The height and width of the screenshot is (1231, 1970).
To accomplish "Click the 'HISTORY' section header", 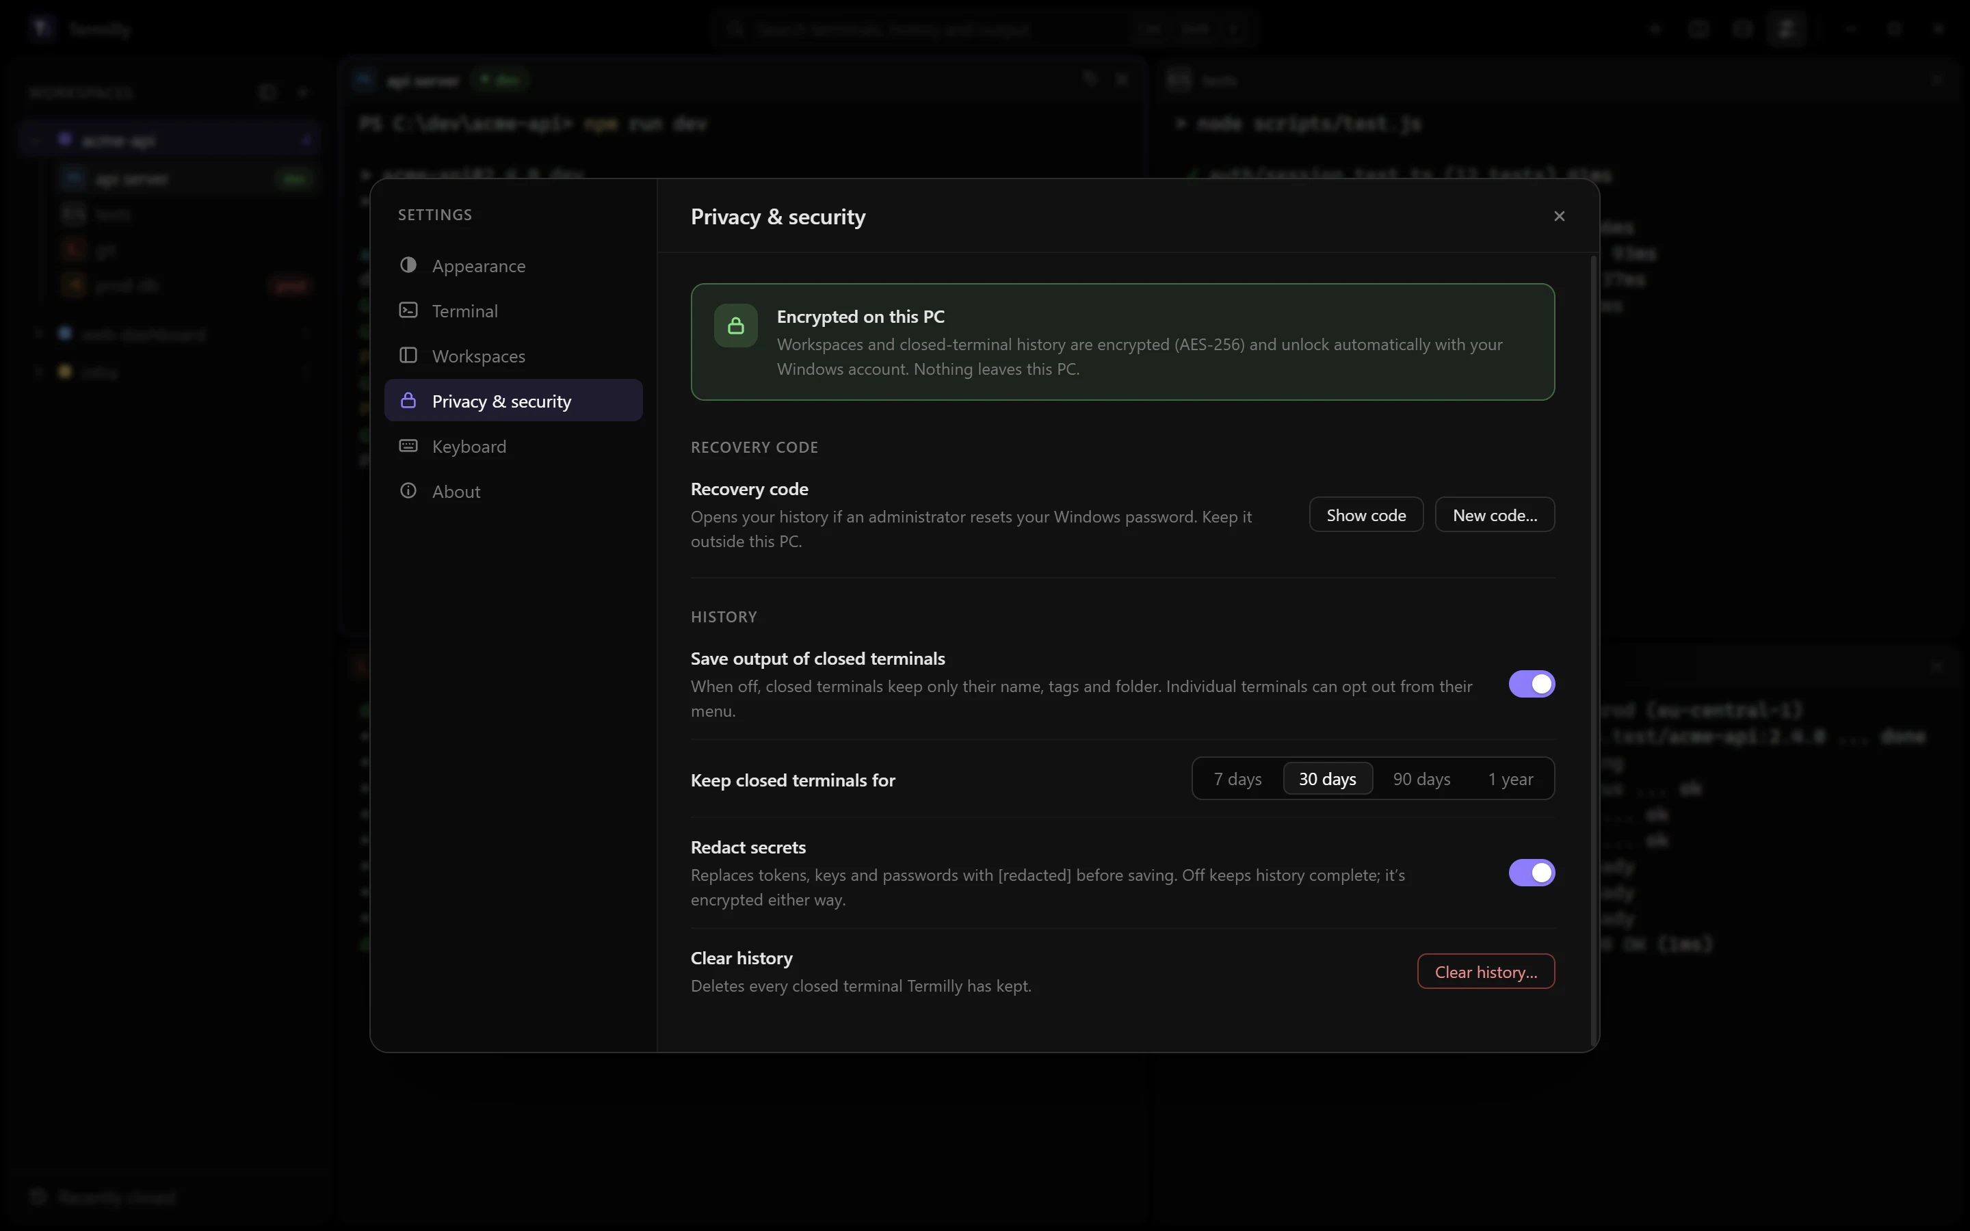I will pos(724,616).
